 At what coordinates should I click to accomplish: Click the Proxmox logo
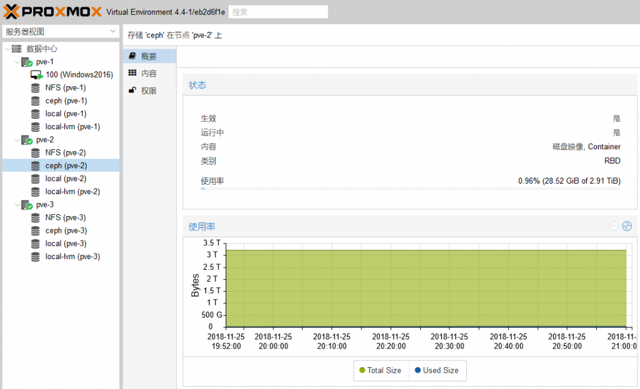point(52,12)
